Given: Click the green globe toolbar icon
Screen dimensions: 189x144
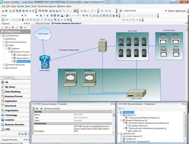Looking at the screenshot, I should click(x=24, y=11).
